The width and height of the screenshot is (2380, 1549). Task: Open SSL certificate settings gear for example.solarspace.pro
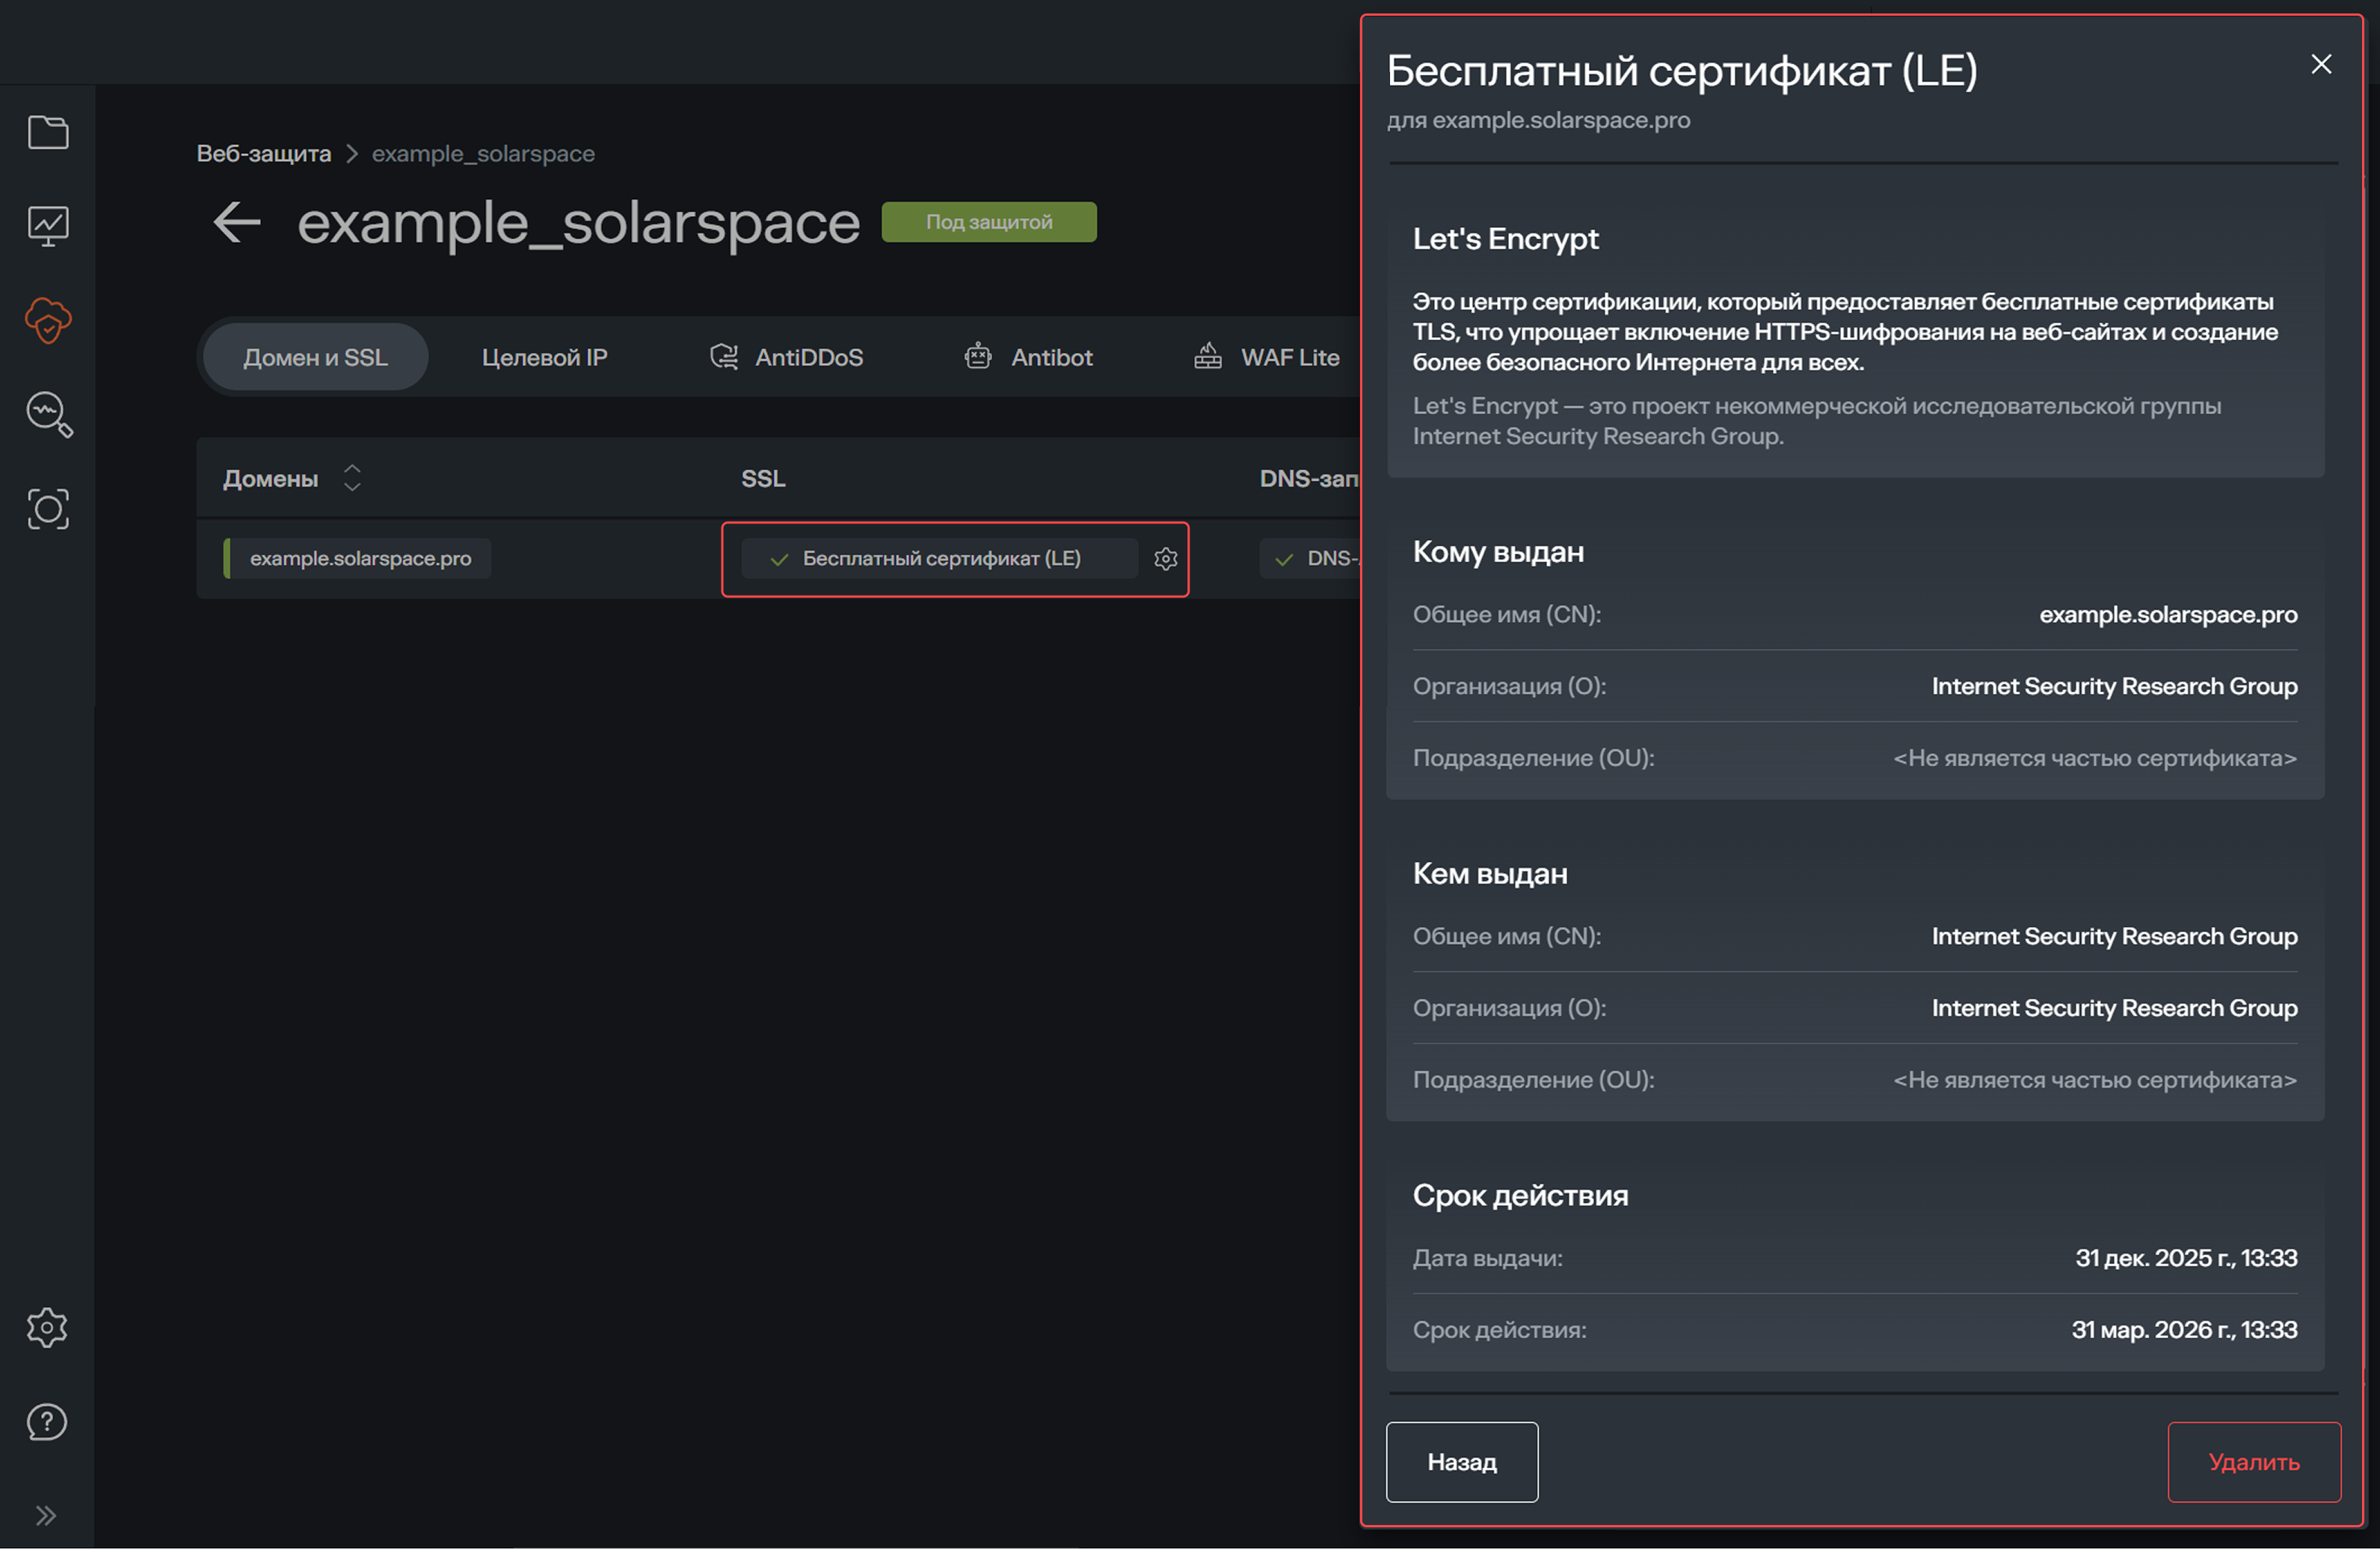pyautogui.click(x=1166, y=559)
